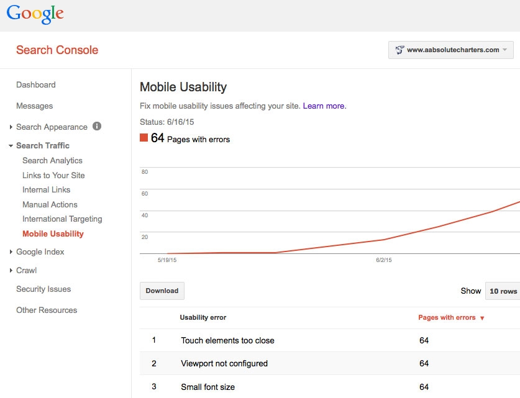Go to Dashboard in sidebar
The width and height of the screenshot is (520, 398).
(36, 85)
